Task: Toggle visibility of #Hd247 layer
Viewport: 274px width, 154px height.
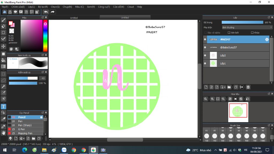Action: [205, 40]
